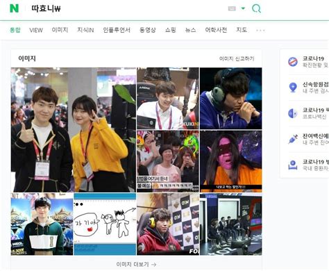
Task: Open the 뉴스 tab
Action: (x=190, y=30)
